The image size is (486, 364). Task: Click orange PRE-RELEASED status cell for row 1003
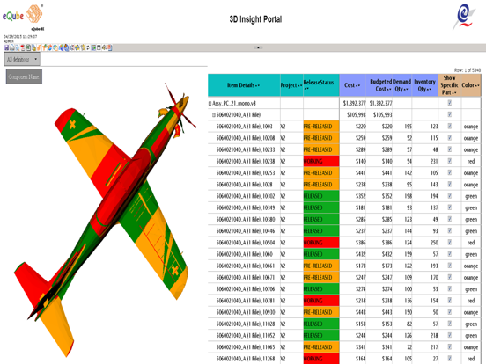321,127
